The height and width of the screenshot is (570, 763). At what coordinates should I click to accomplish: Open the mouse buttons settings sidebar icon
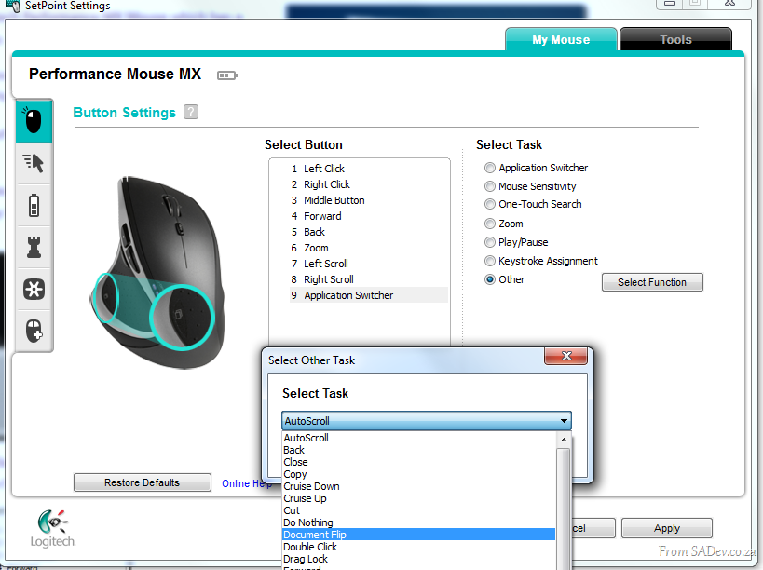pyautogui.click(x=34, y=121)
